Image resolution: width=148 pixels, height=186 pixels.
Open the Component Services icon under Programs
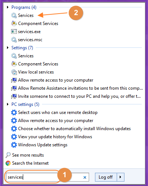click(14, 24)
